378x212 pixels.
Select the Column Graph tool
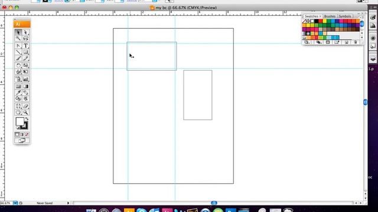[x=26, y=79]
